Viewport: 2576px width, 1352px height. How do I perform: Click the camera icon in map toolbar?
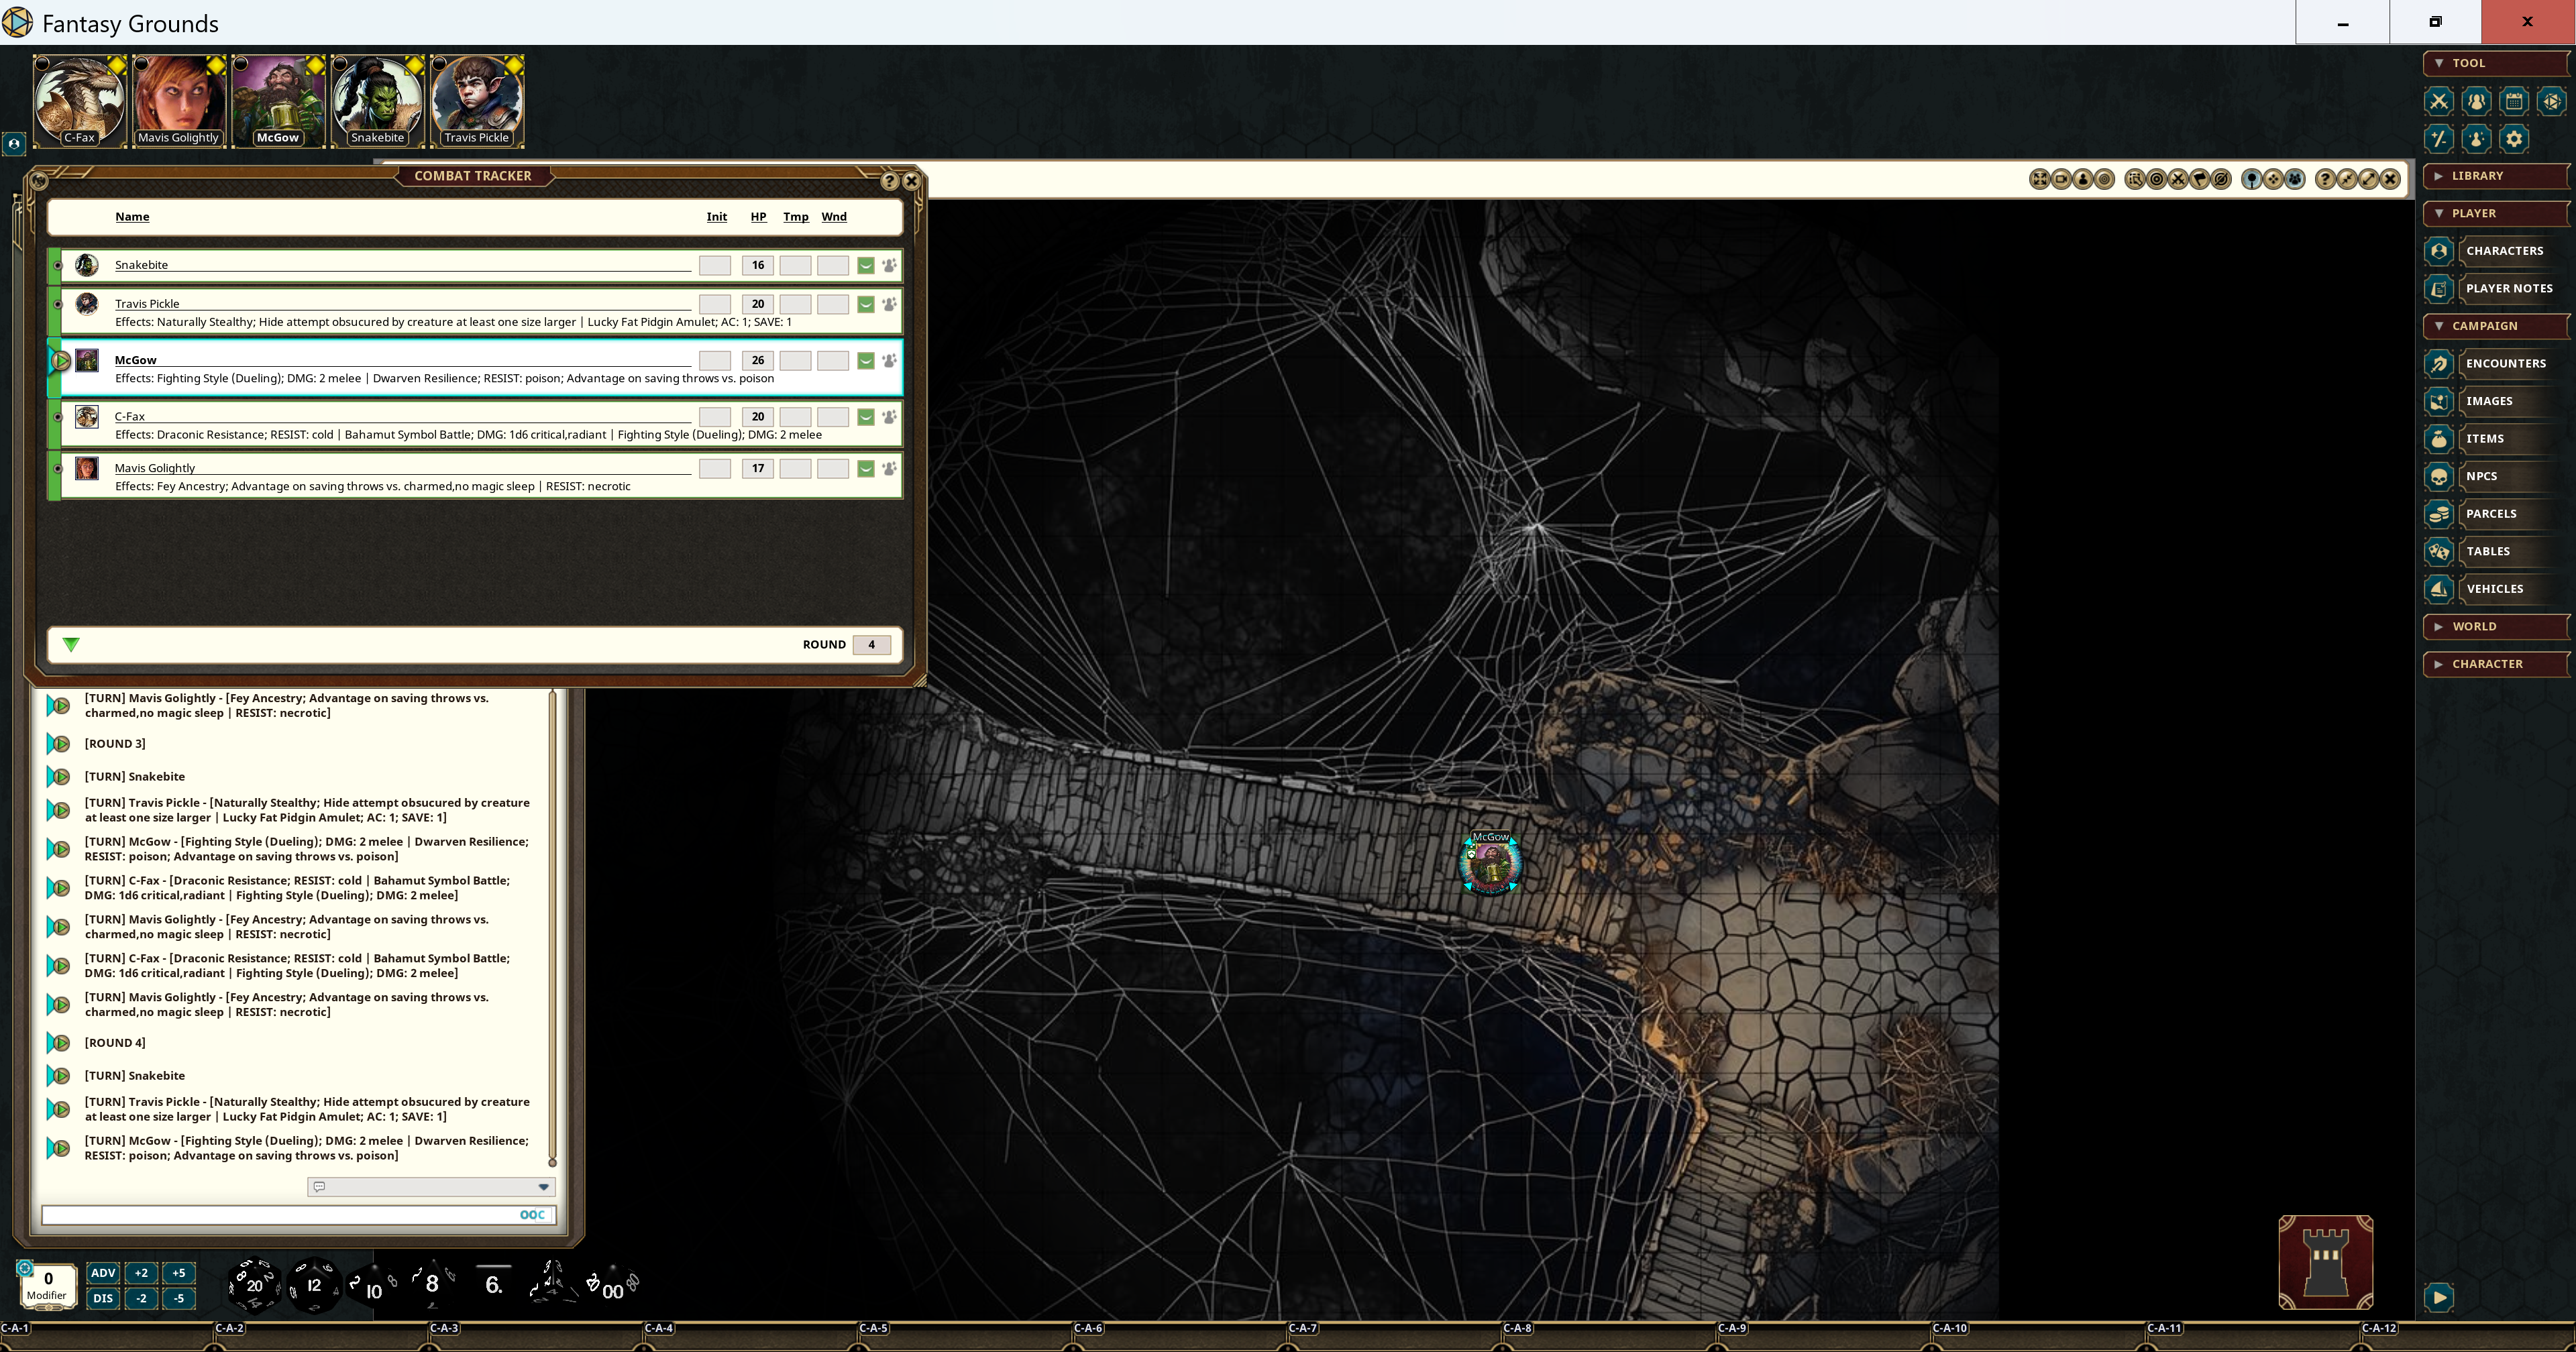[2061, 179]
